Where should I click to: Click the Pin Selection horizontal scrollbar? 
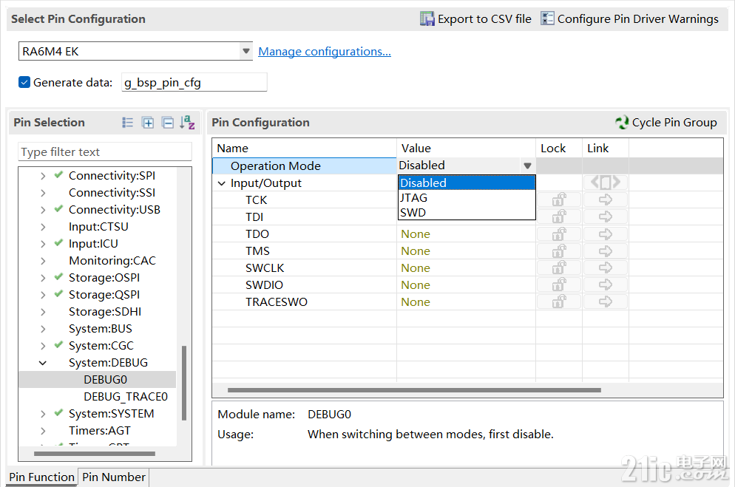[94, 453]
